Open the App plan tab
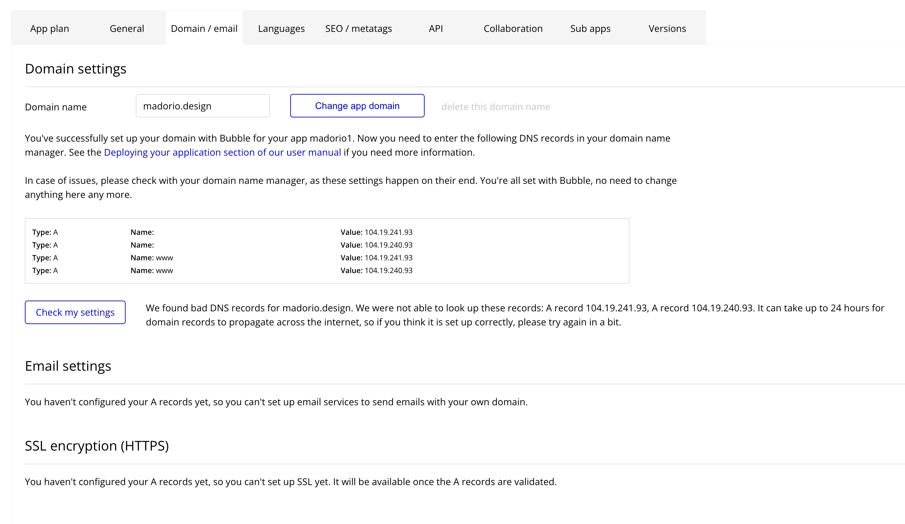905x524 pixels. 50,28
